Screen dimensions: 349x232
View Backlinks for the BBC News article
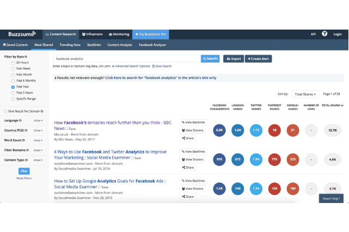pyautogui.click(x=194, y=122)
